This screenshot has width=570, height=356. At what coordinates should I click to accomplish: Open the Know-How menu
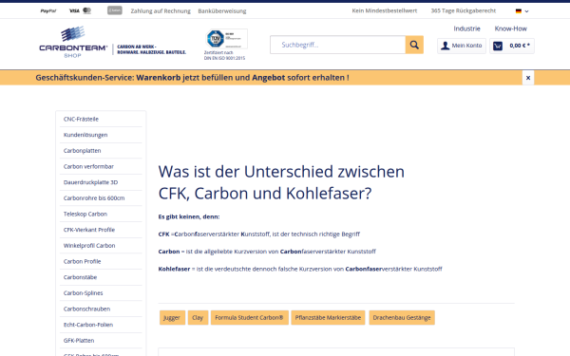510,28
